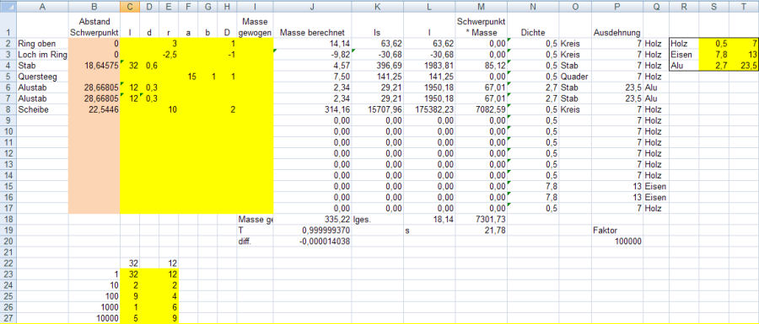Click the yellow cell with value 10 in Scheibe row
This screenshot has height=324, width=759.
[169, 109]
